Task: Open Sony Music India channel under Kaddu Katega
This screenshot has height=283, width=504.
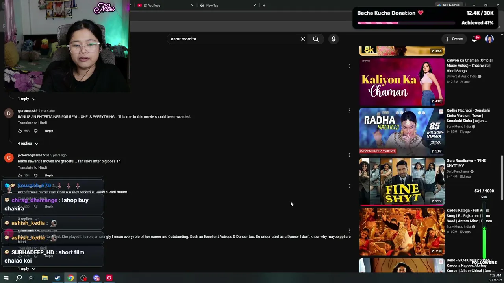Action: point(458,227)
